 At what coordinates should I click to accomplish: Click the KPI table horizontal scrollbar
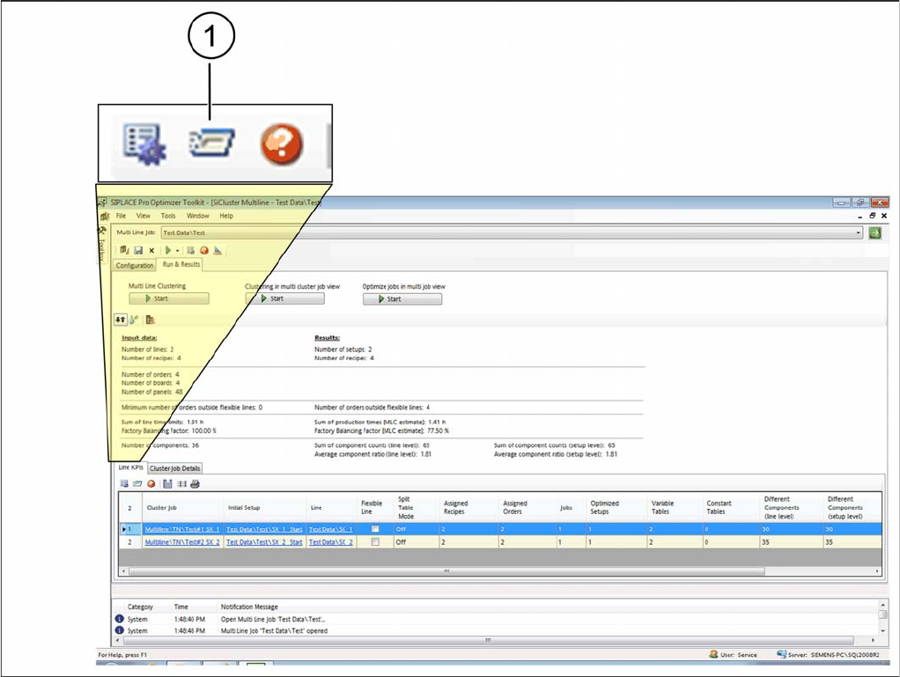[x=446, y=571]
